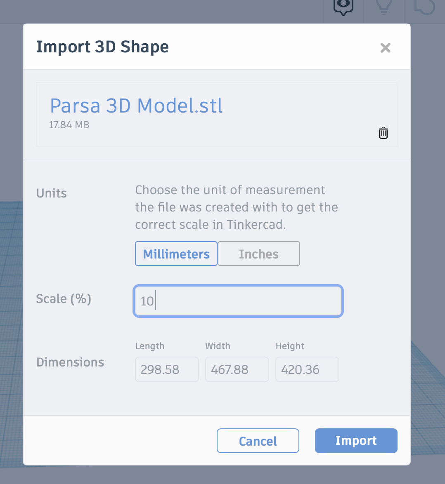The width and height of the screenshot is (445, 484).
Task: Click the Width dimension field
Action: (x=237, y=369)
